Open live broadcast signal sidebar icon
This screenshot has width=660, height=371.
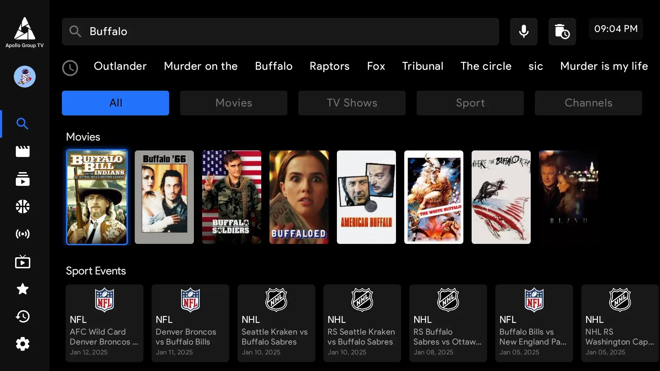point(23,234)
